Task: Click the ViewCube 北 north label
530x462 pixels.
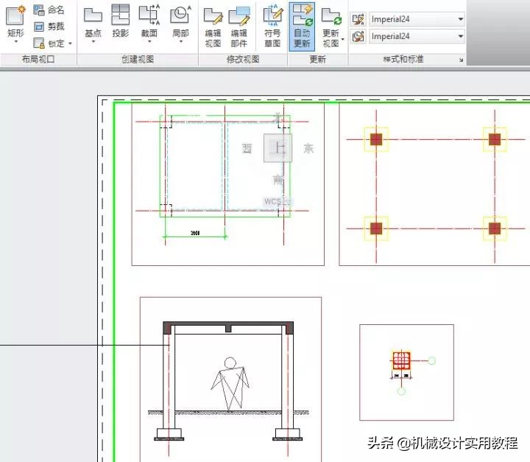Action: (278, 118)
